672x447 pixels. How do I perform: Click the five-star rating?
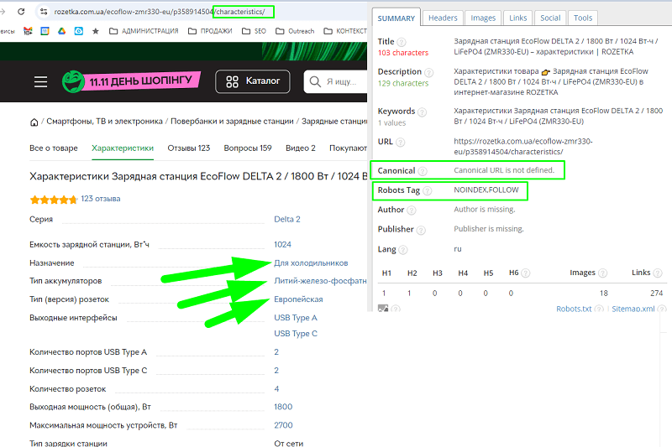[x=54, y=200]
